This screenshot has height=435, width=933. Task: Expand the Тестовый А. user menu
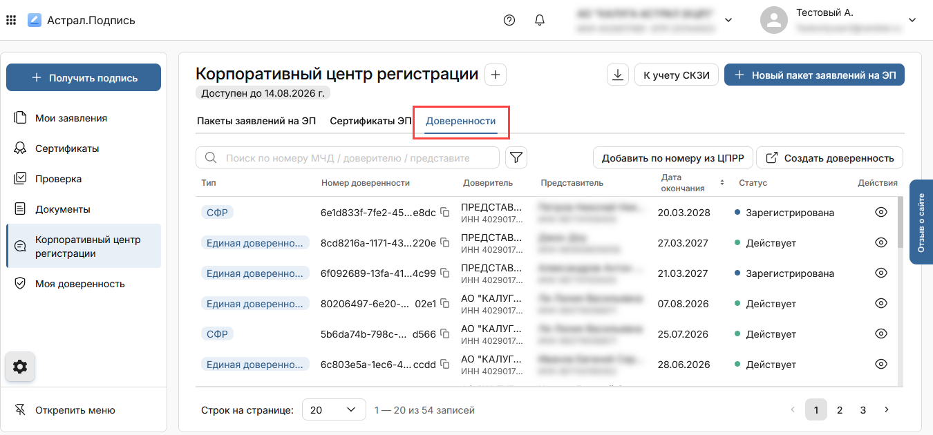point(912,20)
